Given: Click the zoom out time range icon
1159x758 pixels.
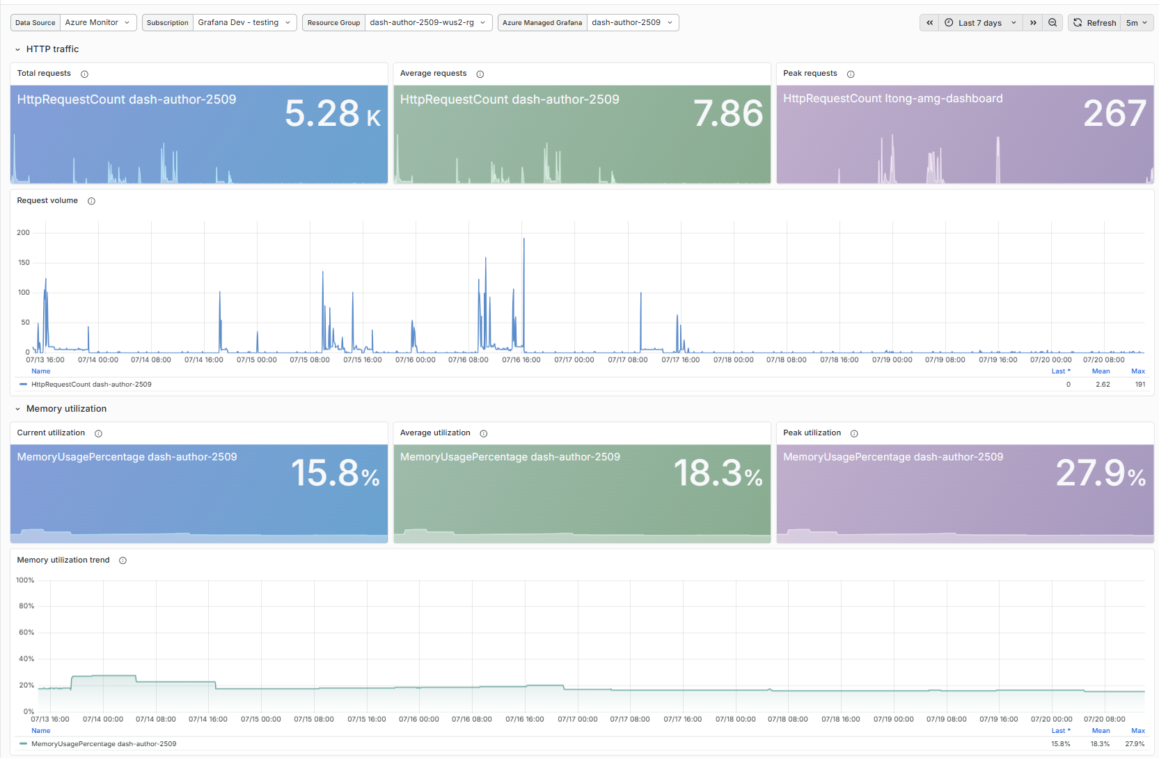Looking at the screenshot, I should tap(1052, 23).
